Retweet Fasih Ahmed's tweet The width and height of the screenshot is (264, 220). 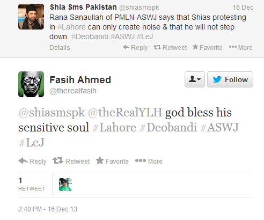71,161
